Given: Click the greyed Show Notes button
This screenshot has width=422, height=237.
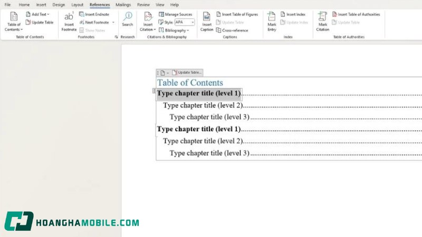Looking at the screenshot, I should click(92, 31).
